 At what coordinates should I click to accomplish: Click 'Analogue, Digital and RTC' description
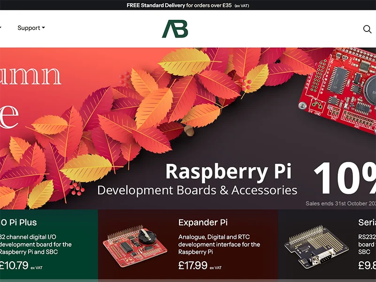click(219, 244)
